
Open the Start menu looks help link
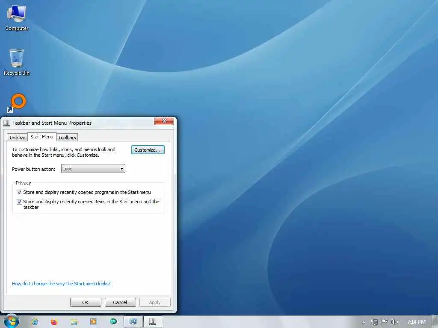point(61,284)
